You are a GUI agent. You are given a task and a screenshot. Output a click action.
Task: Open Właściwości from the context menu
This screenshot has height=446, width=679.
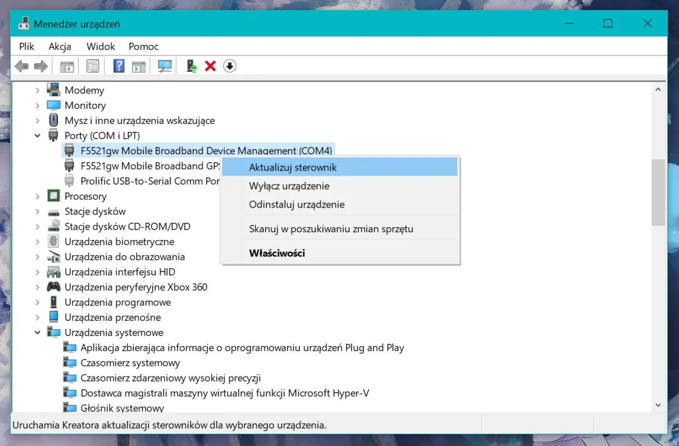(277, 253)
